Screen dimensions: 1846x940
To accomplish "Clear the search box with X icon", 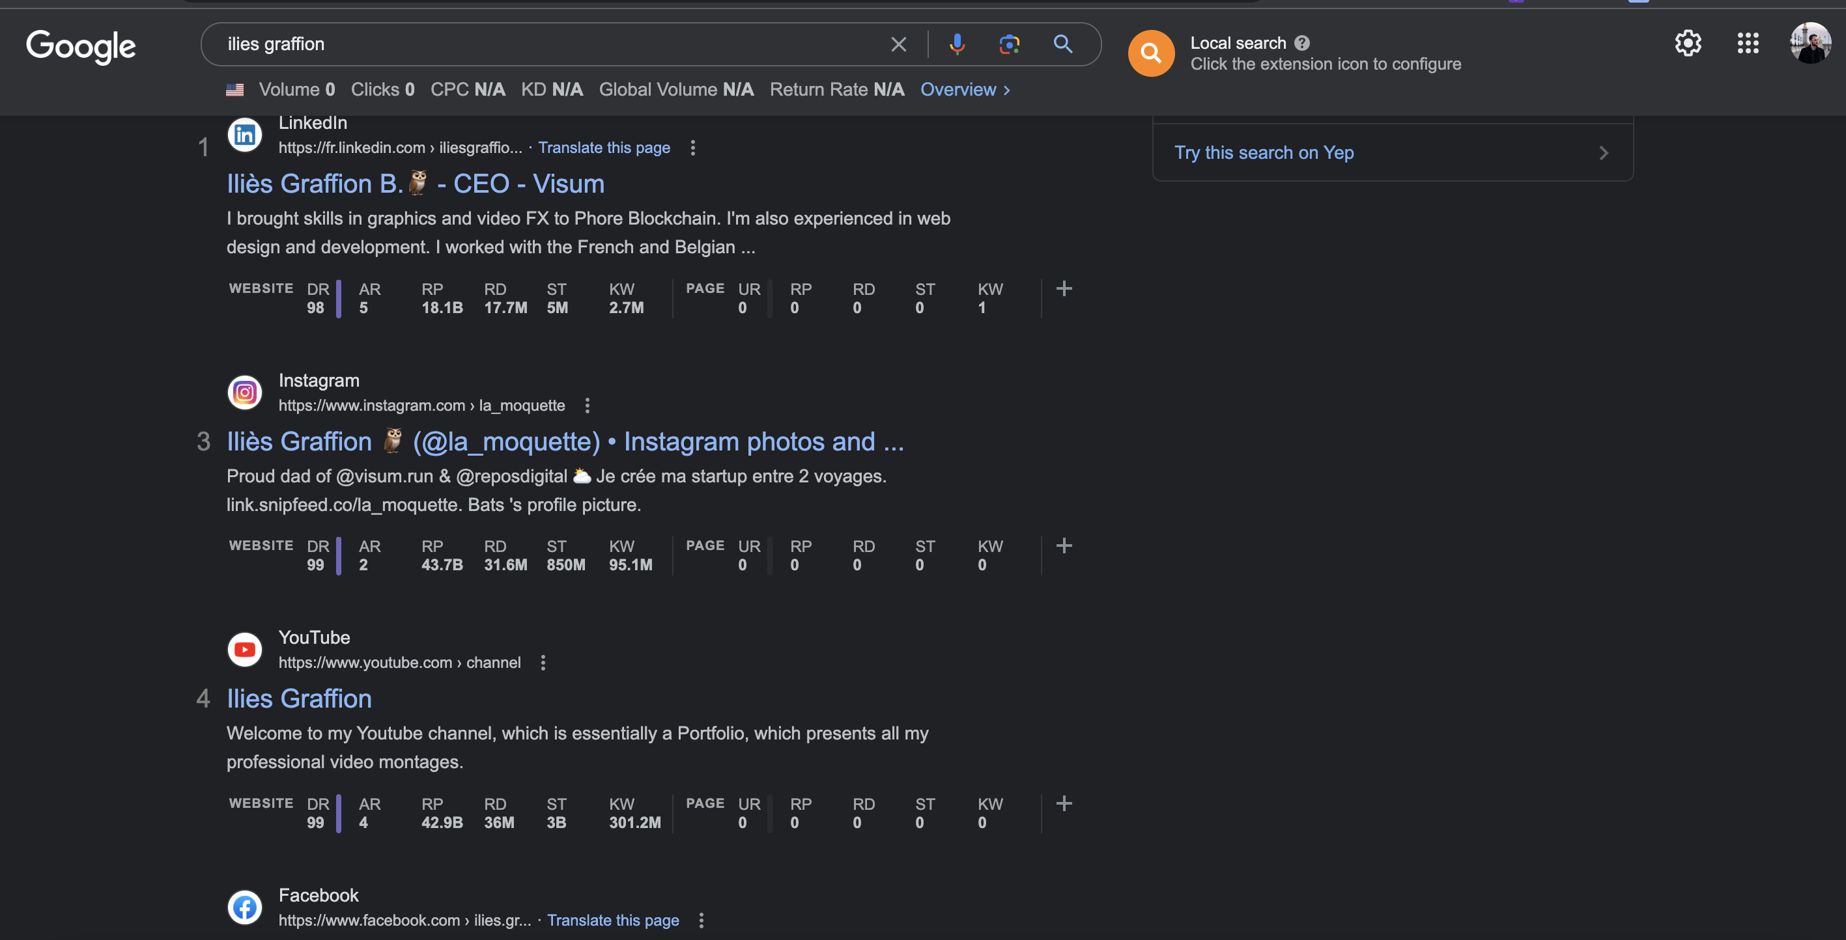I will 898,44.
